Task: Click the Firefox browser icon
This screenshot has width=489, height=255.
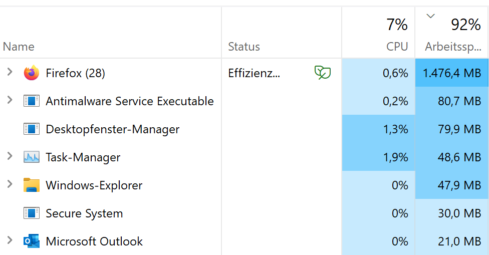Action: pyautogui.click(x=31, y=73)
